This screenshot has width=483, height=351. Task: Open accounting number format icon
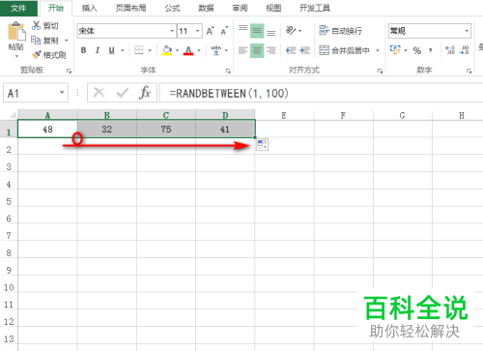coord(395,50)
